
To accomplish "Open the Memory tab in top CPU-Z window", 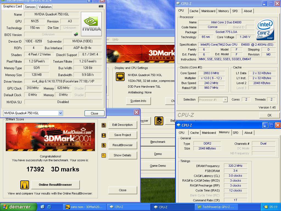I will click(223, 11).
